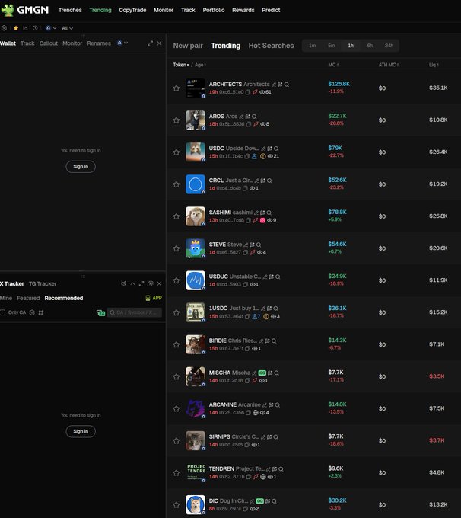Sort the list by the ATH MC column

389,65
